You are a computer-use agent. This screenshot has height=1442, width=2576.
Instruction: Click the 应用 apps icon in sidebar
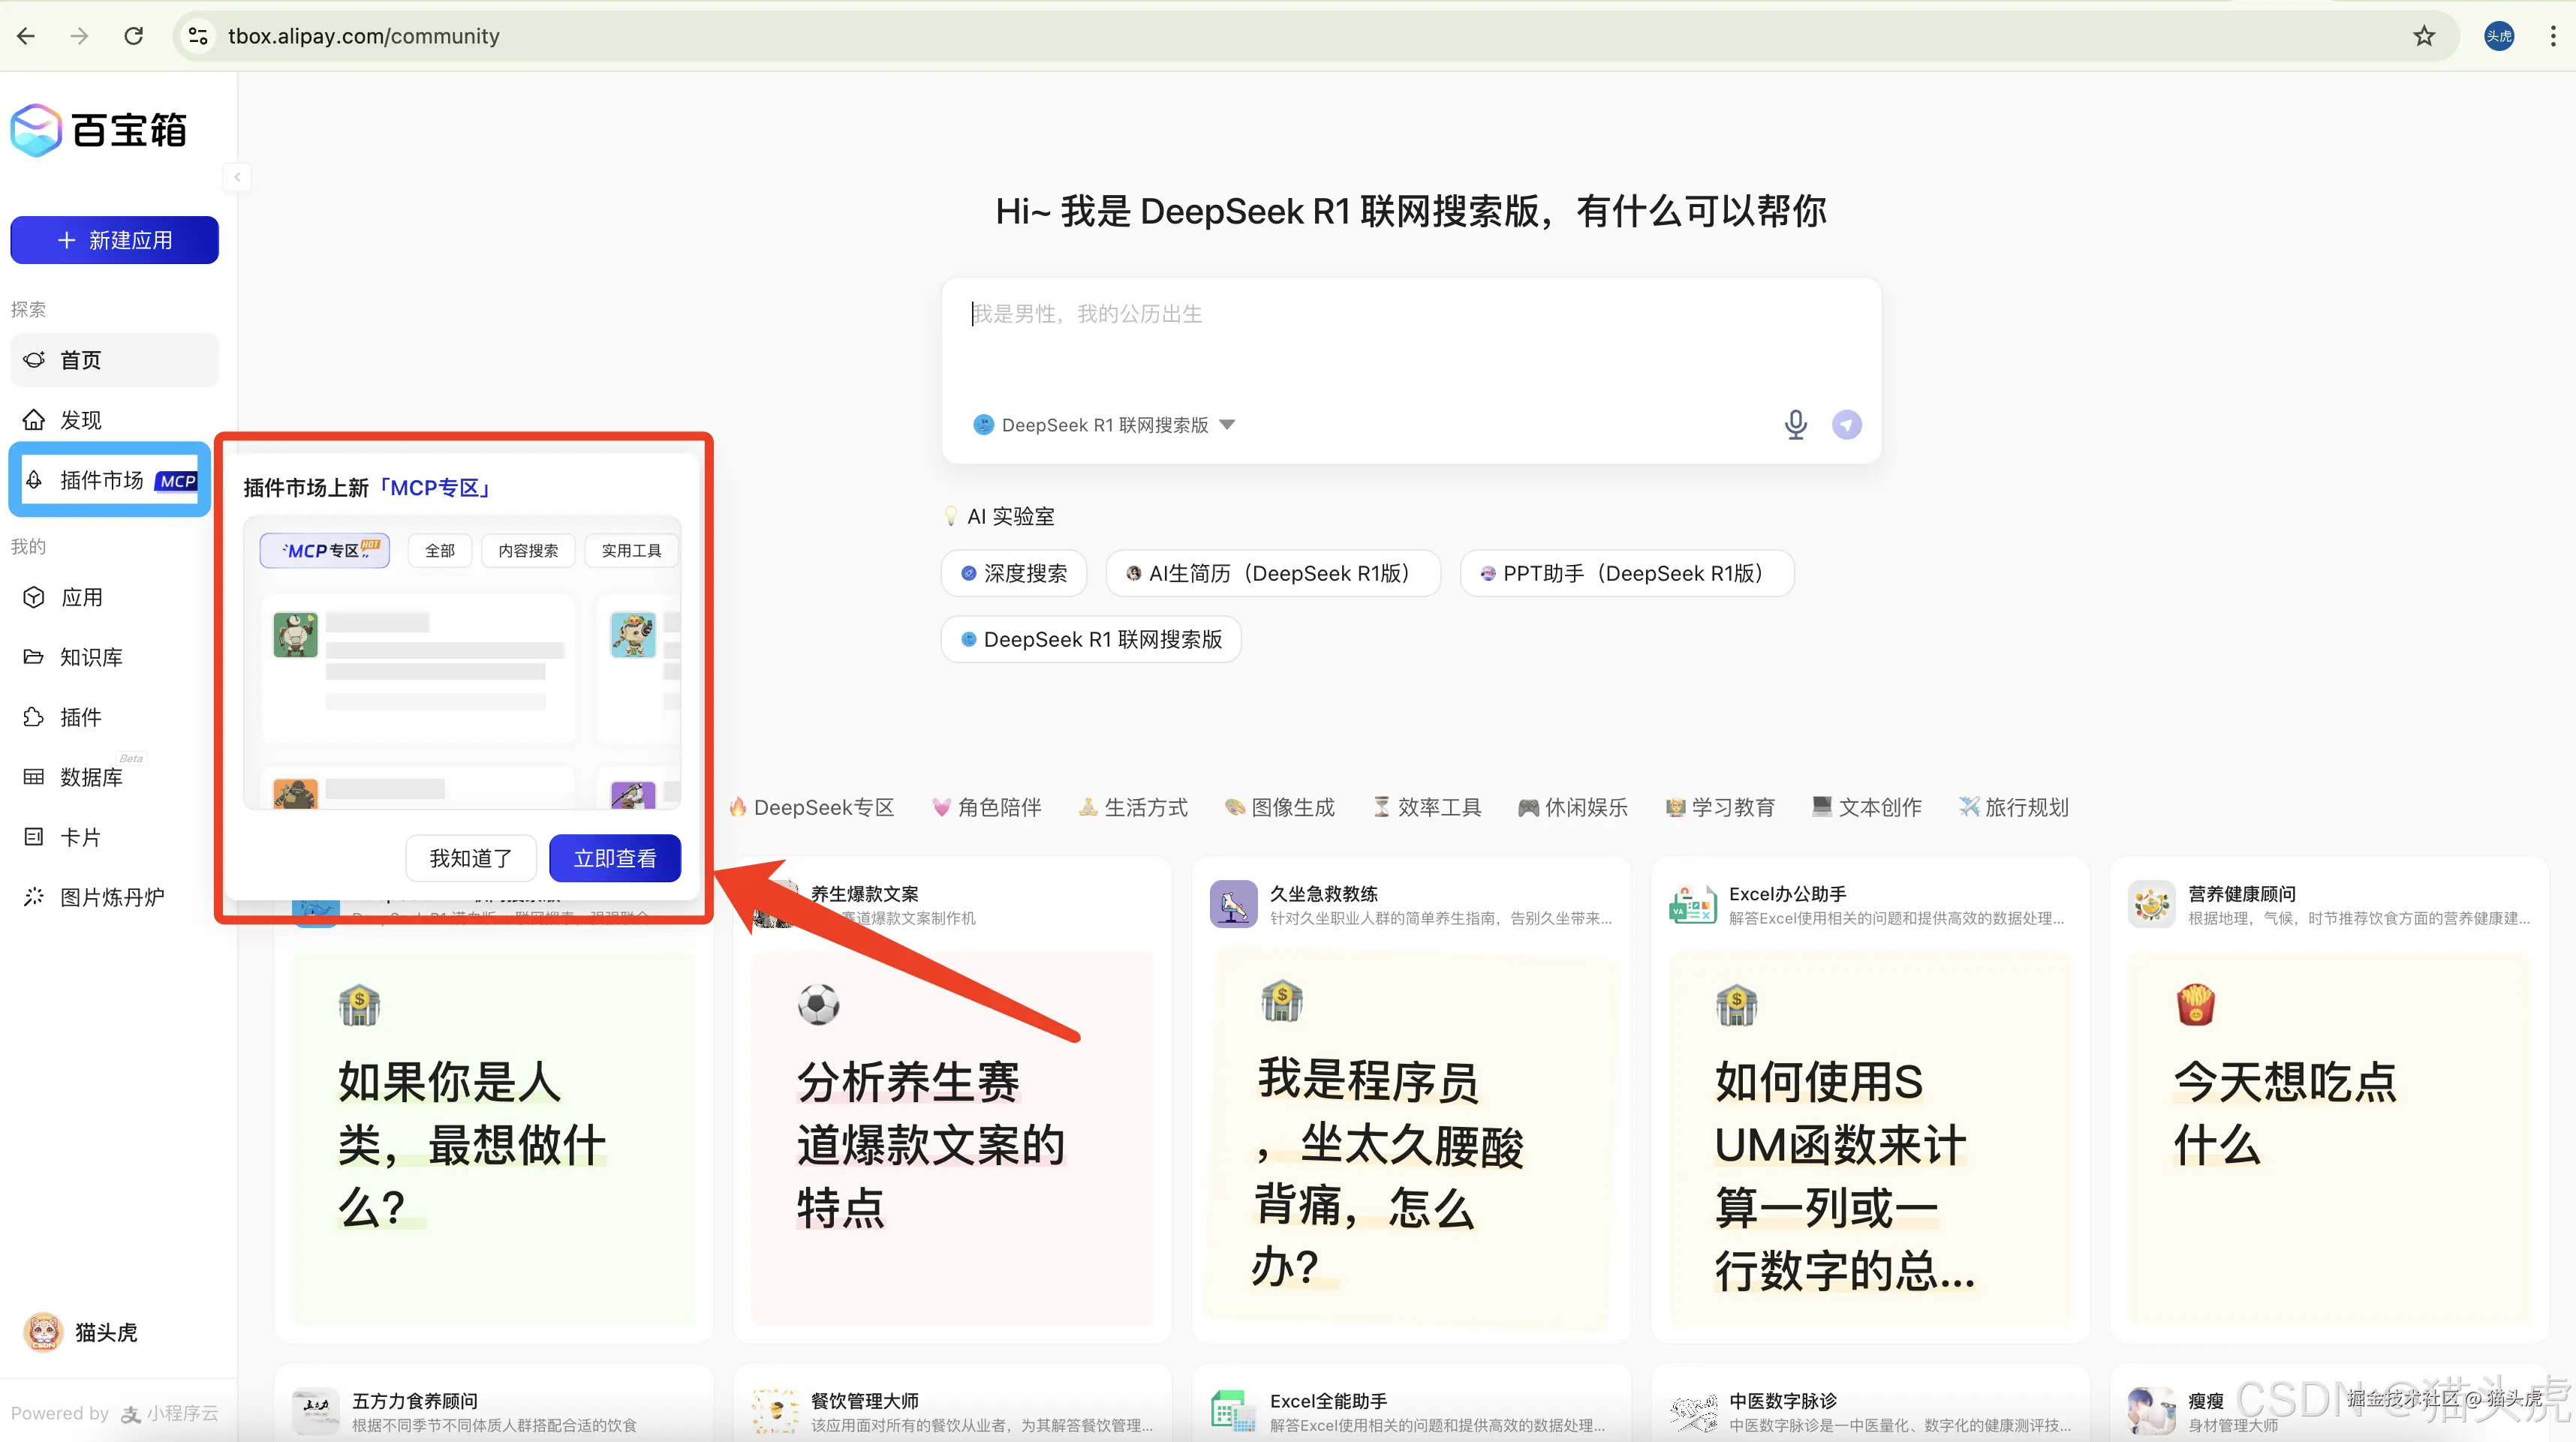pyautogui.click(x=34, y=596)
